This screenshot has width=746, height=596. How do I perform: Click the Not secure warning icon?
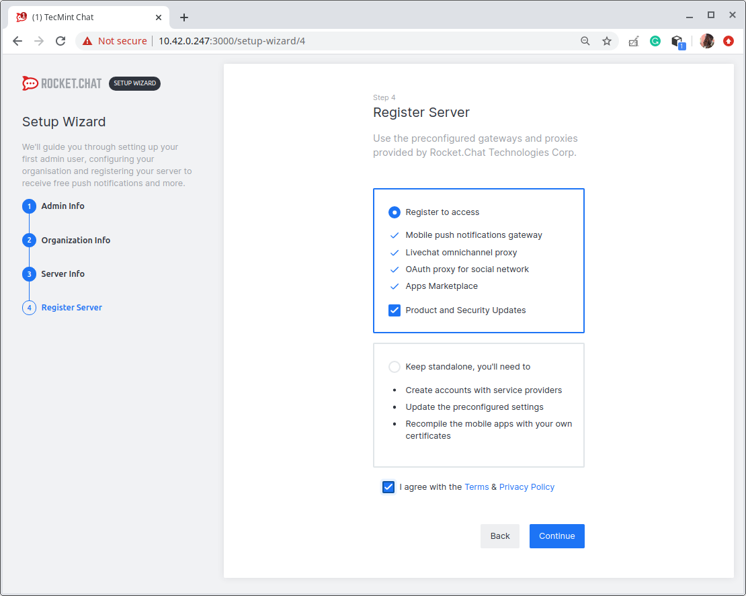87,41
